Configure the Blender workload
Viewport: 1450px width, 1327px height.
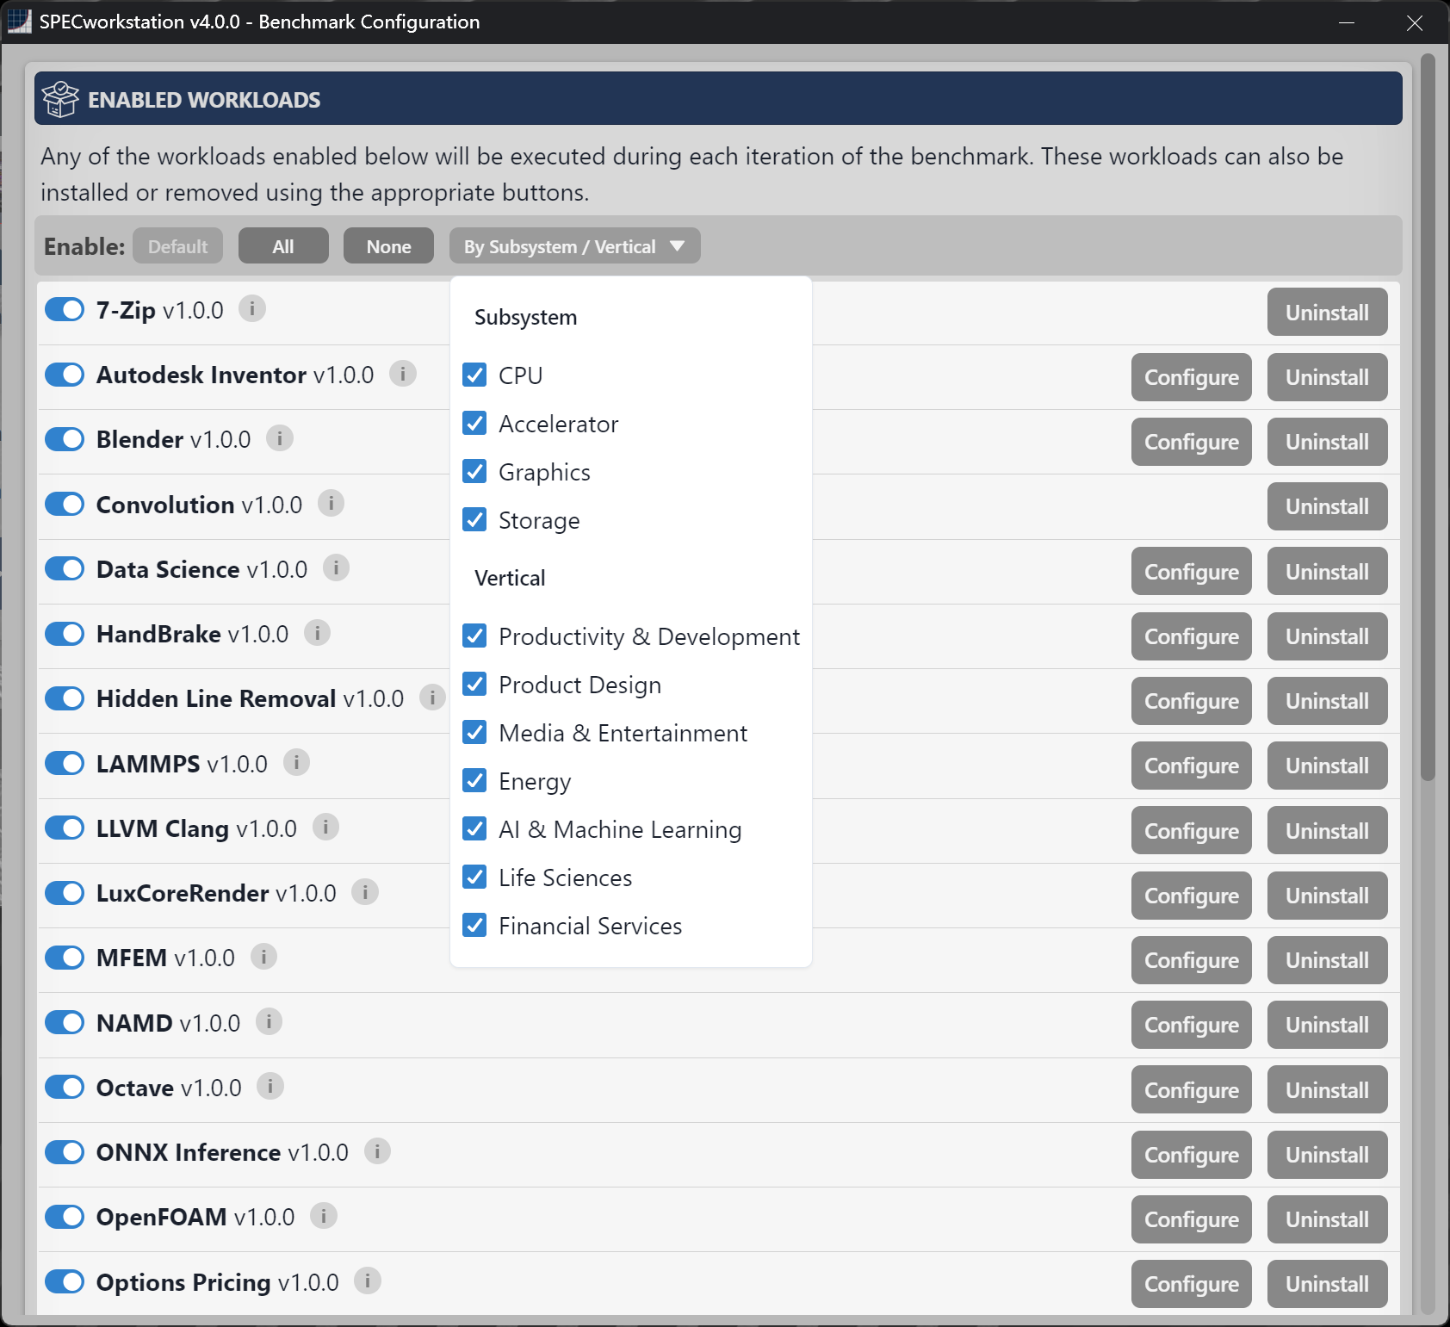pyautogui.click(x=1191, y=442)
